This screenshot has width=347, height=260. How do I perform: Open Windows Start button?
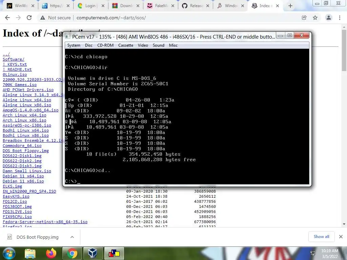9,253
